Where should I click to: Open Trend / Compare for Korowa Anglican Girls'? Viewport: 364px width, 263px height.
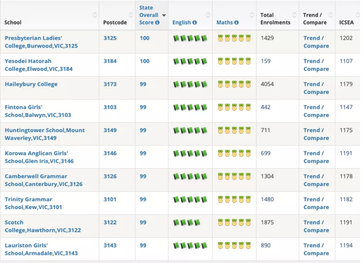(x=316, y=157)
